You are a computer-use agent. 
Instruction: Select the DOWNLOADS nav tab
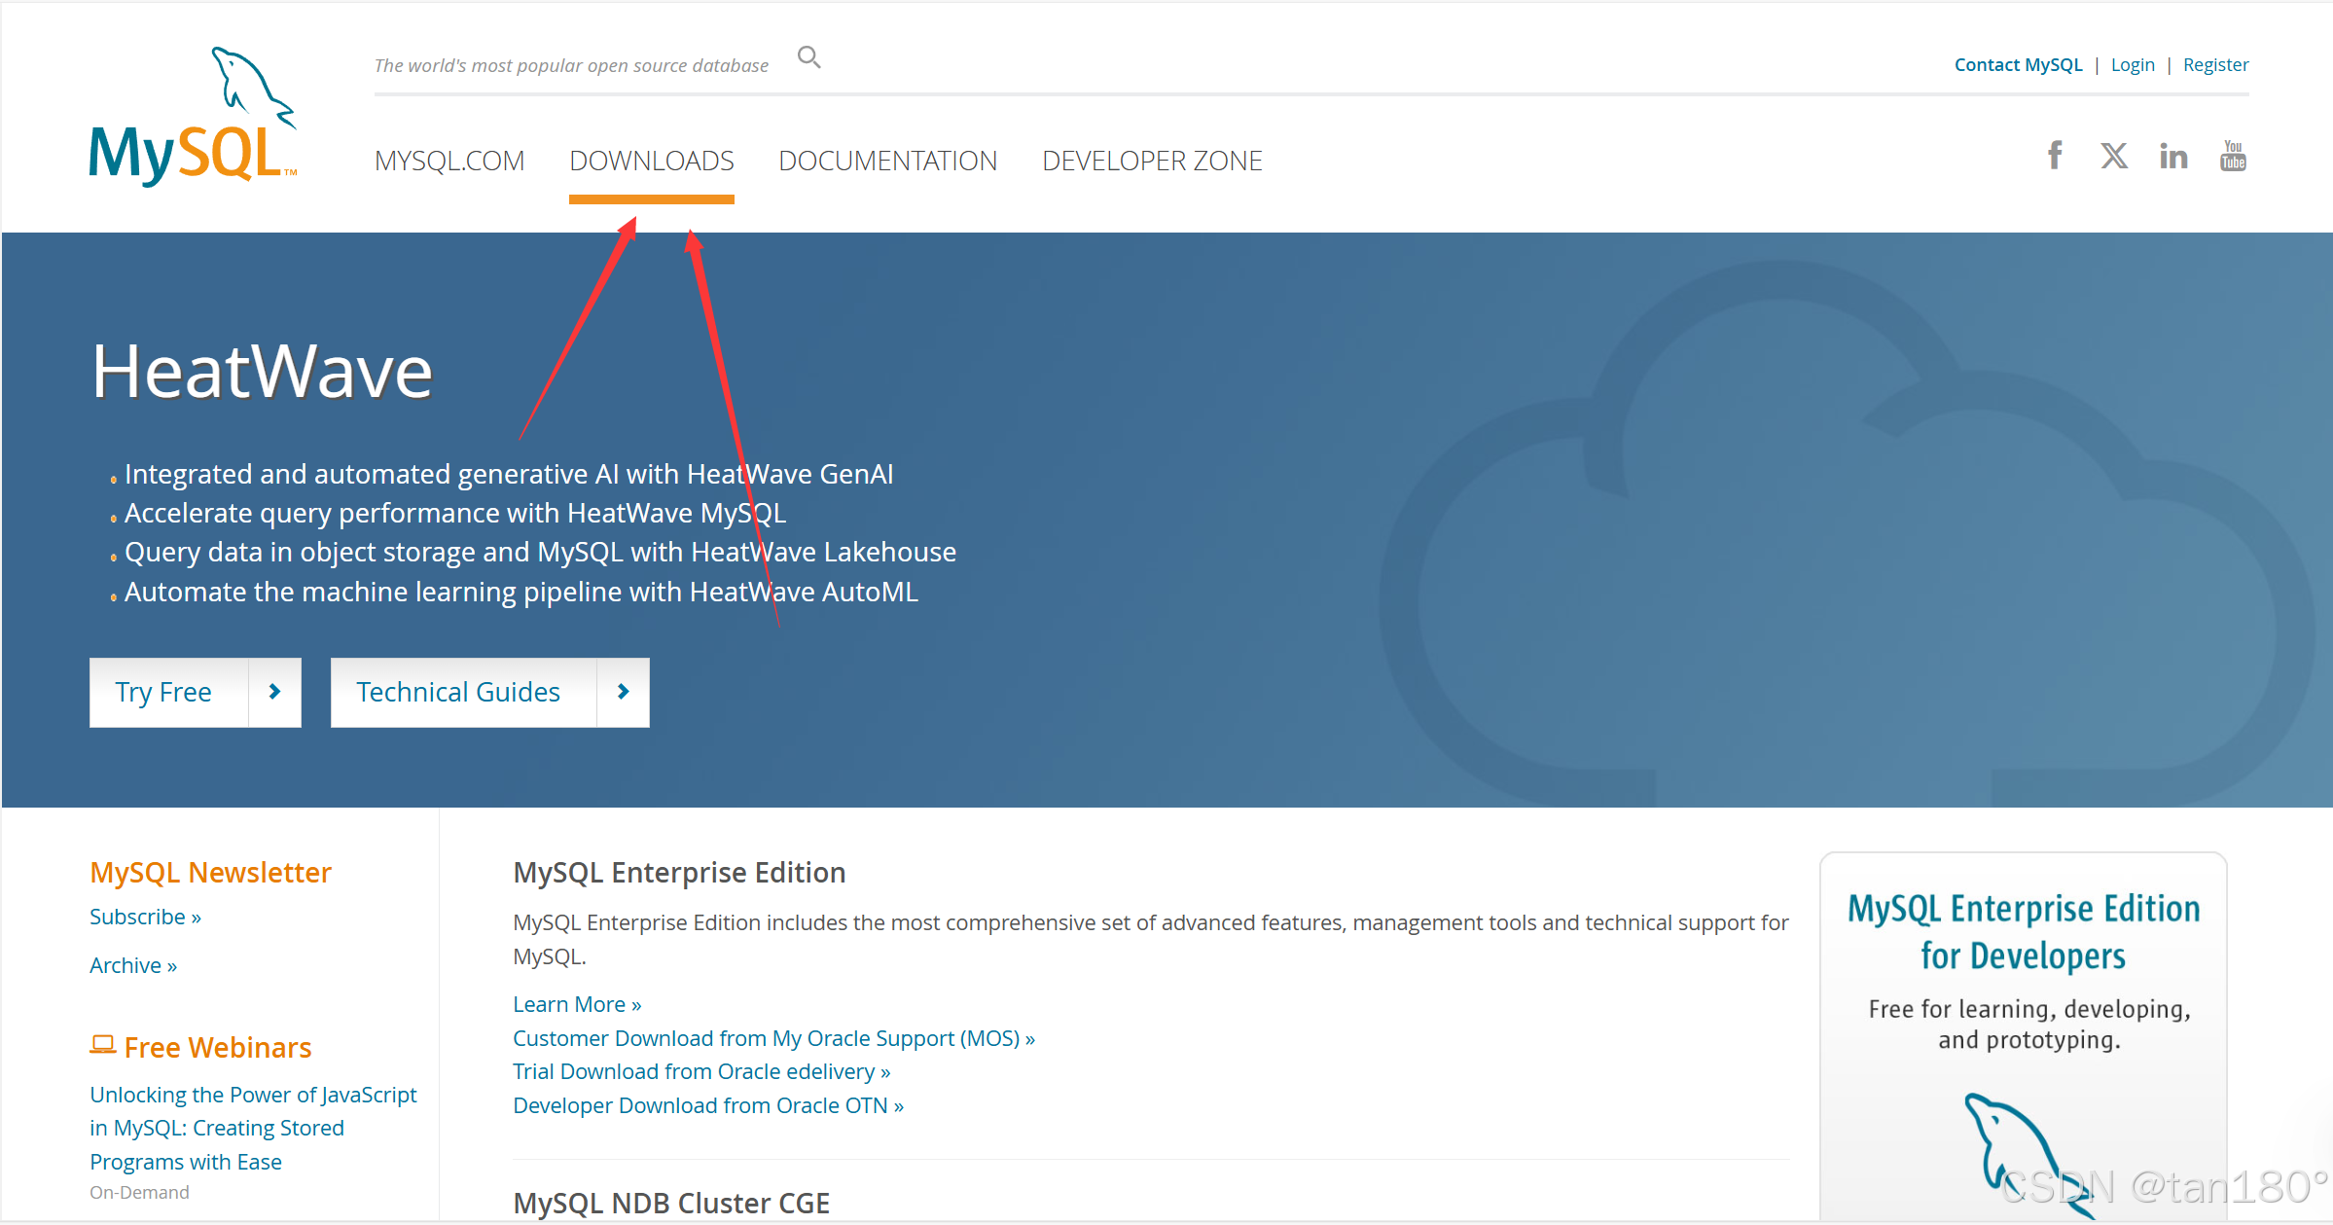coord(652,161)
